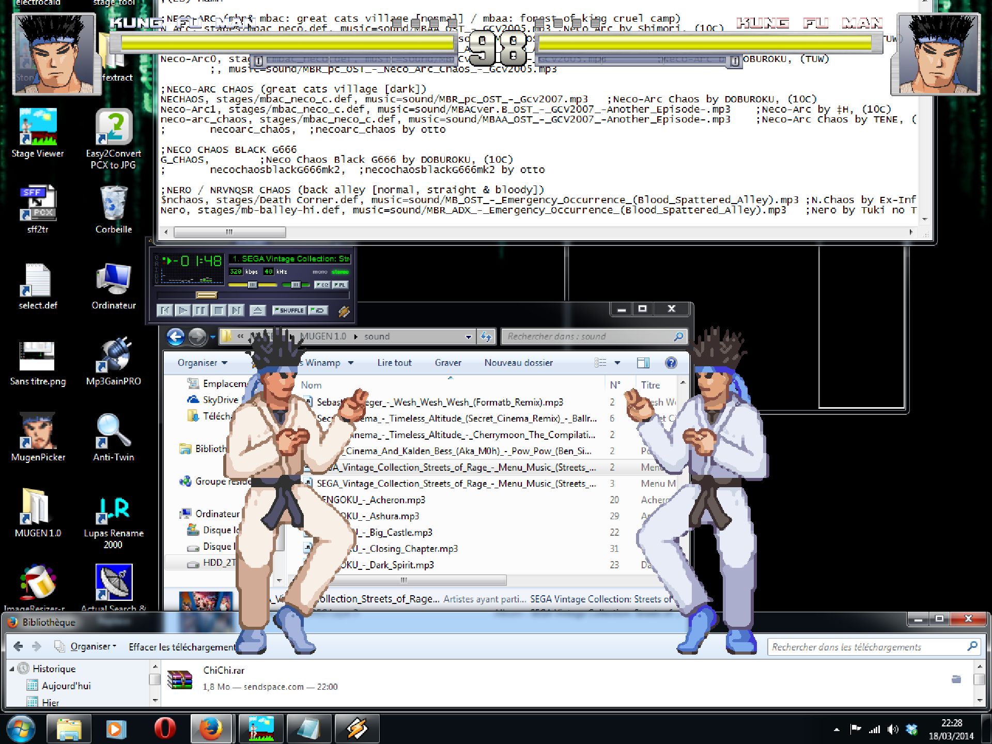The image size is (992, 744).
Task: Click Lire tout in Explorer toolbar
Action: coord(394,363)
